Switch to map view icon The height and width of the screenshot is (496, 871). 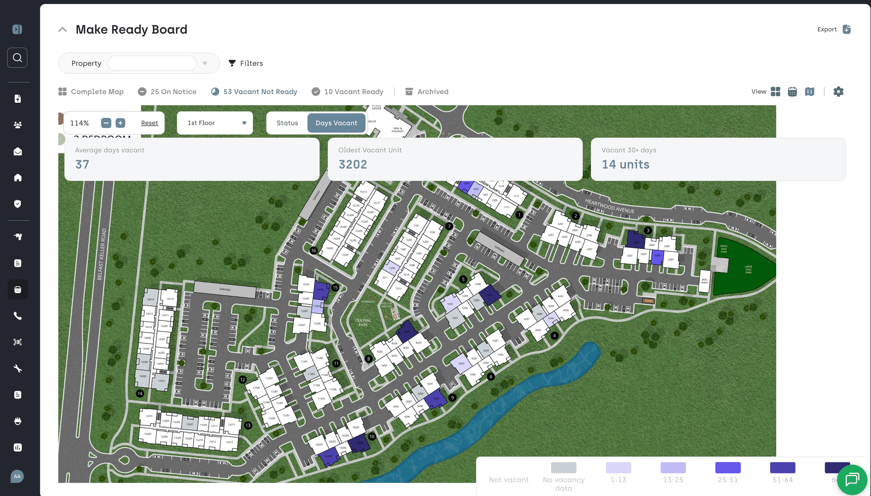[x=810, y=91]
